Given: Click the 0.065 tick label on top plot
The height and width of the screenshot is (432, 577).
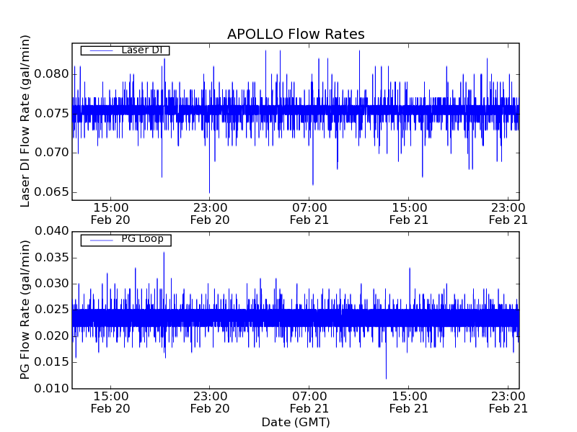Looking at the screenshot, I should [x=51, y=192].
